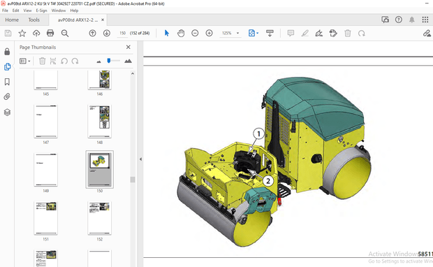
Task: Open the E-Sign menu
Action: point(41,10)
